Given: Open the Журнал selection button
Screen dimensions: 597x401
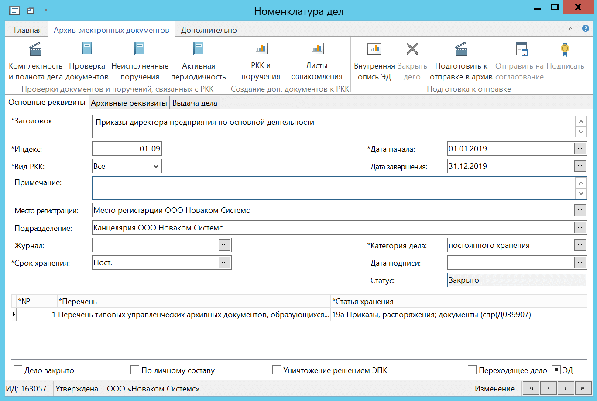Looking at the screenshot, I should pyautogui.click(x=224, y=245).
